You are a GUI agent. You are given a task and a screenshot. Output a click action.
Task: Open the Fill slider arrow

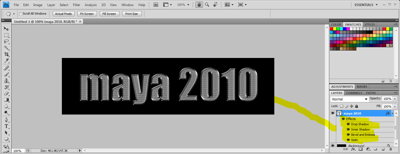395,106
